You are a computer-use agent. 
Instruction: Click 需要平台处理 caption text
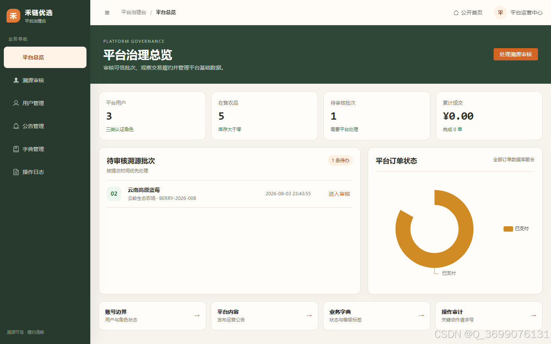click(x=344, y=130)
